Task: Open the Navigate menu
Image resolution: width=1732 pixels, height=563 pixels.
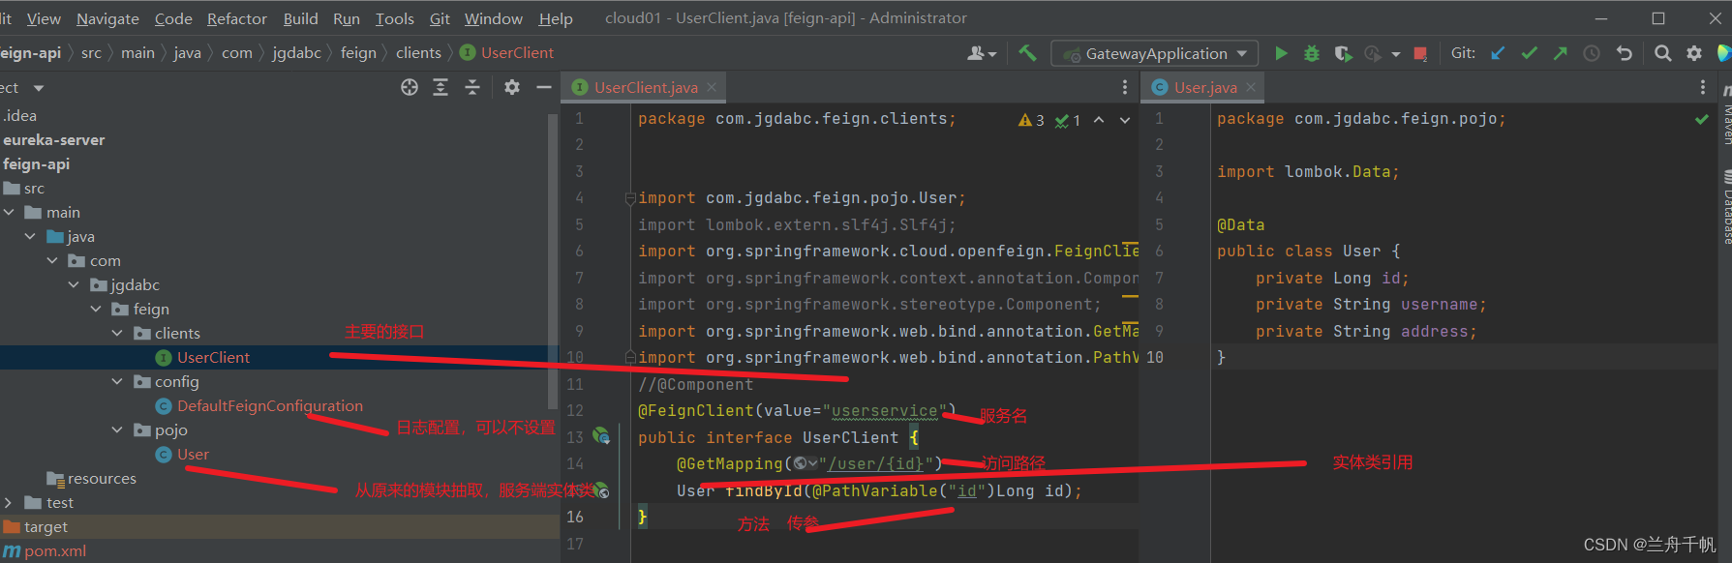Action: tap(107, 18)
